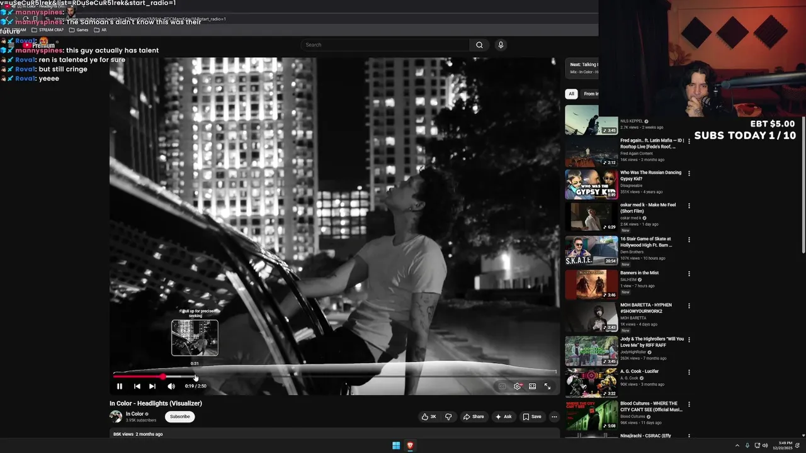This screenshot has height=453, width=806.
Task: Open options menu for oskar med k video
Action: (x=689, y=206)
